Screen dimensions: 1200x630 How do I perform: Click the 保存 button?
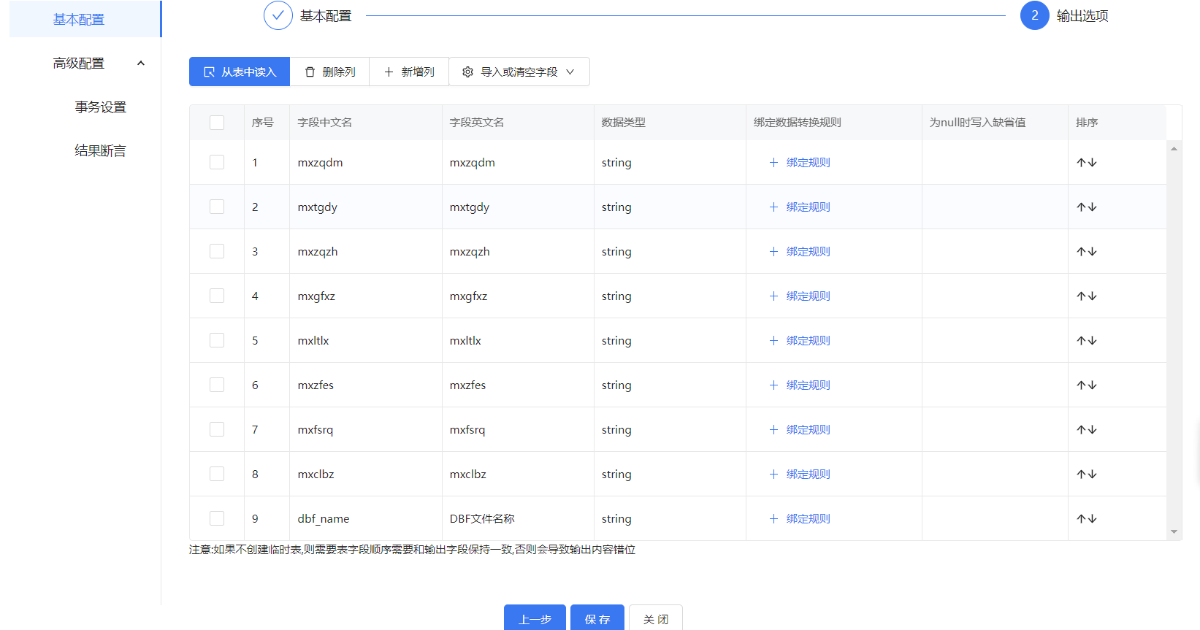coord(597,618)
